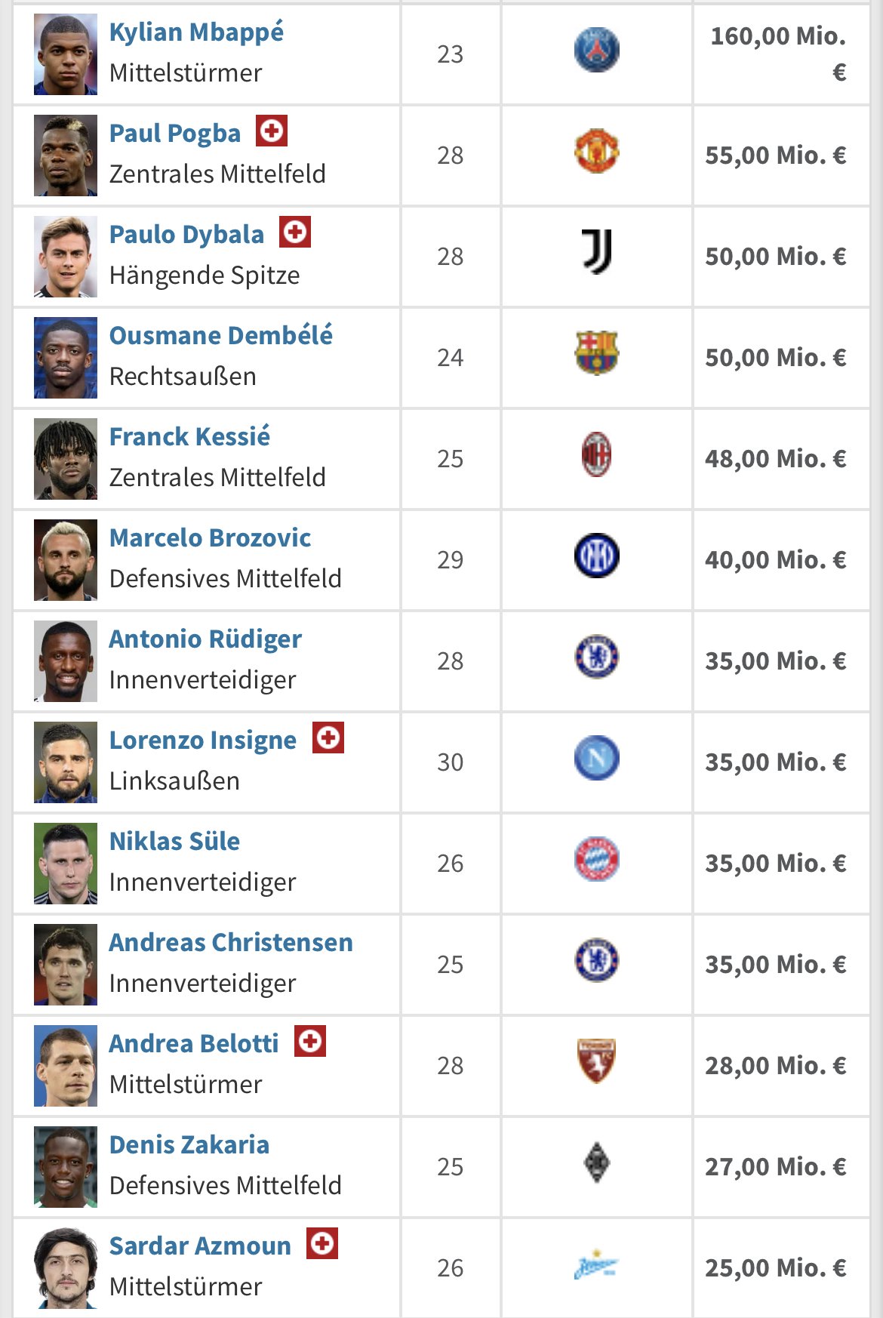Viewport: 883px width, 1318px height.
Task: Click the Torino FC crest
Action: point(596,1061)
